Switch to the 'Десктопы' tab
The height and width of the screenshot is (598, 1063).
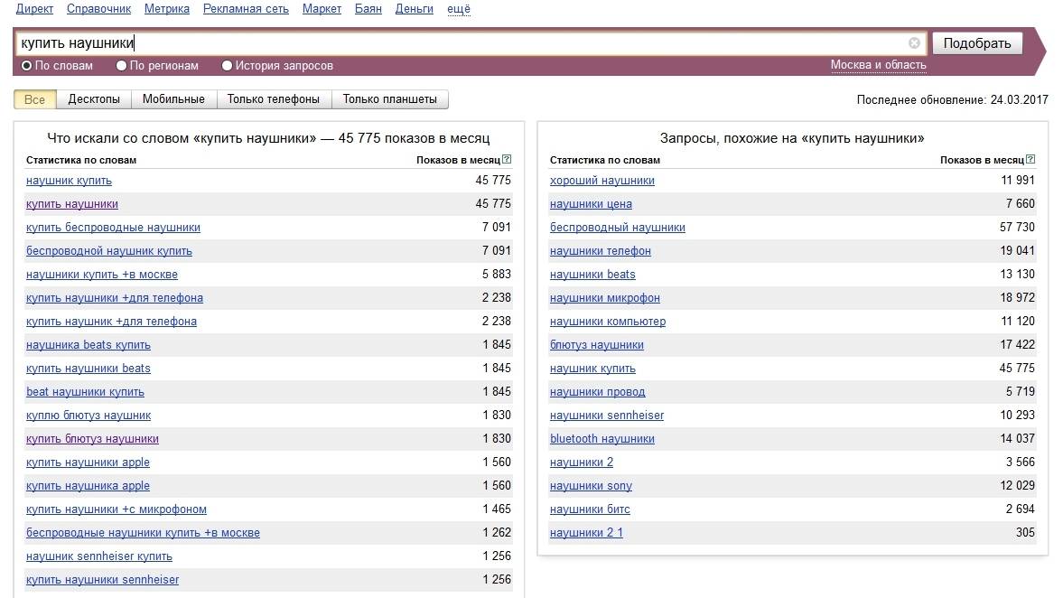click(x=94, y=99)
